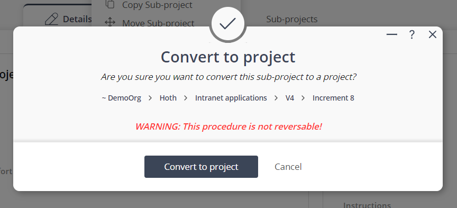Click the chevron between DemoOrg and Hoth
The height and width of the screenshot is (208, 457).
[x=150, y=98]
